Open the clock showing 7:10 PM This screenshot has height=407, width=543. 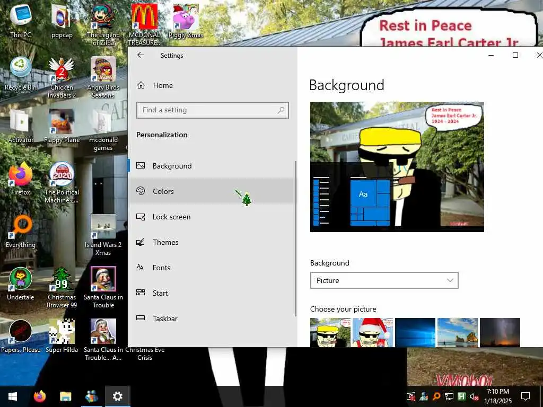click(x=497, y=396)
